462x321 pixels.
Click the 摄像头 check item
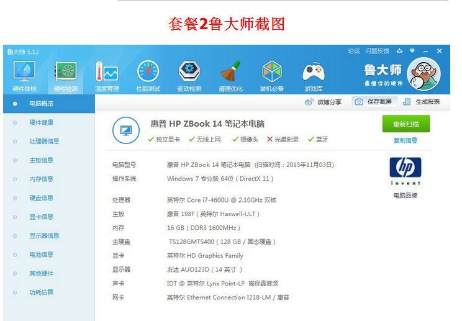pyautogui.click(x=245, y=139)
